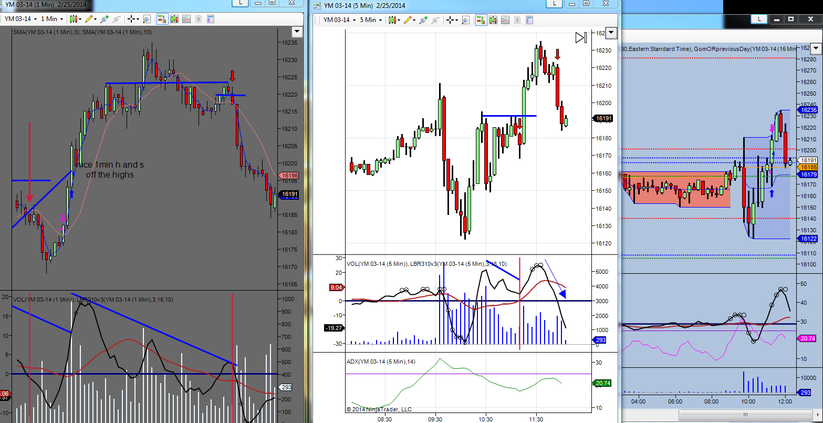This screenshot has height=423, width=823.
Task: Open the 1 Min interval selector
Action: tap(51, 19)
